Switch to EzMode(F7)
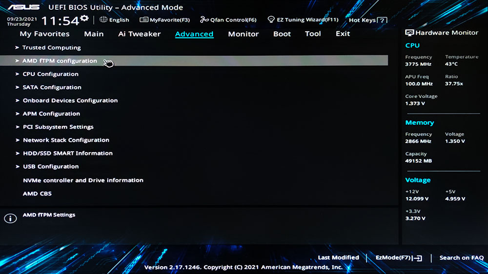The image size is (488, 274). (x=398, y=258)
